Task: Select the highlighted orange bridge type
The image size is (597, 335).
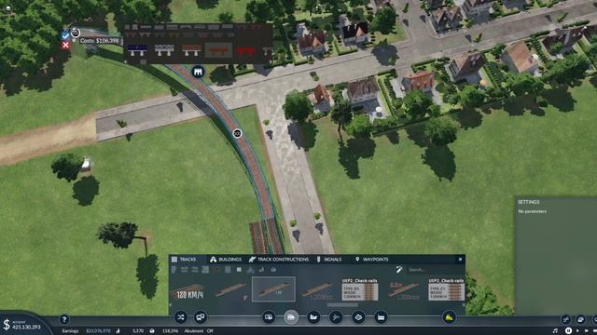Action: (x=218, y=49)
